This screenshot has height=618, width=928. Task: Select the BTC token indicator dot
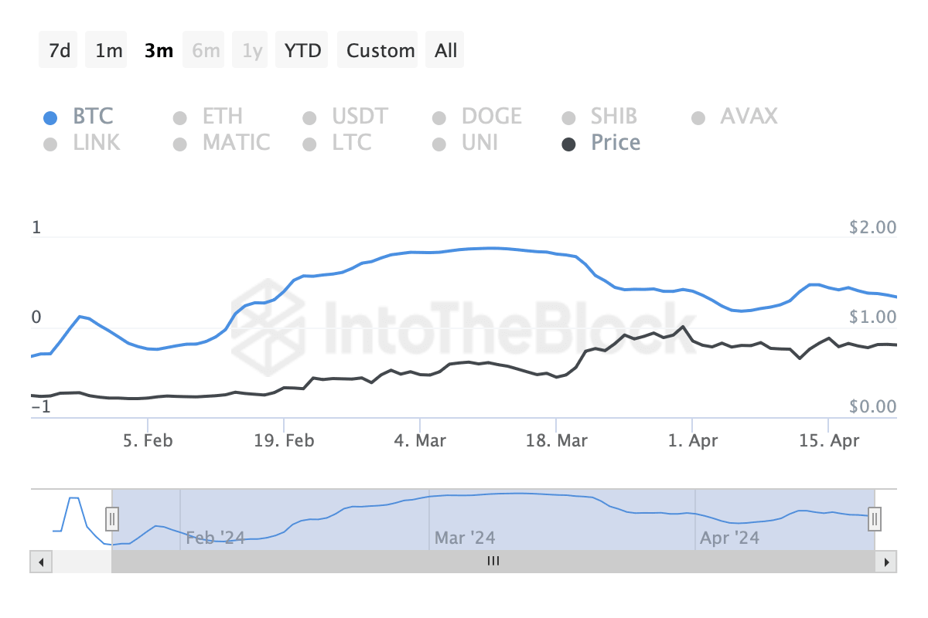click(x=51, y=116)
